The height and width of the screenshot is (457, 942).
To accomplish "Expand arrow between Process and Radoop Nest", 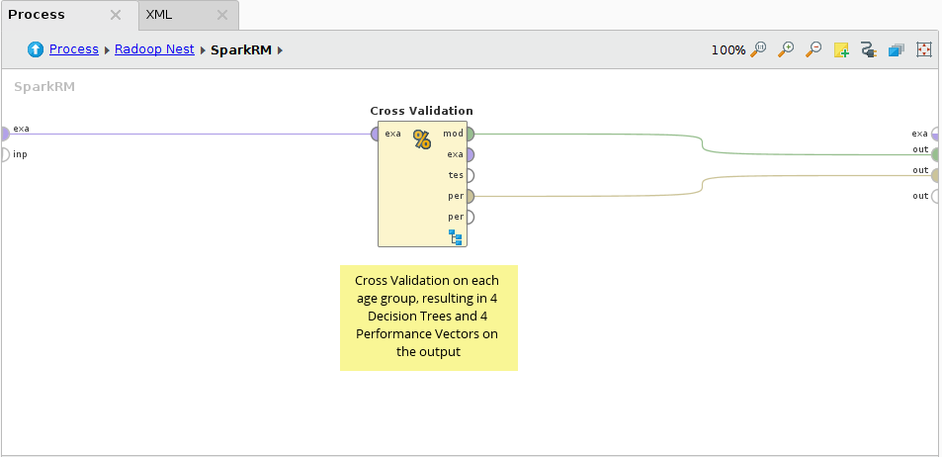I will [x=107, y=49].
